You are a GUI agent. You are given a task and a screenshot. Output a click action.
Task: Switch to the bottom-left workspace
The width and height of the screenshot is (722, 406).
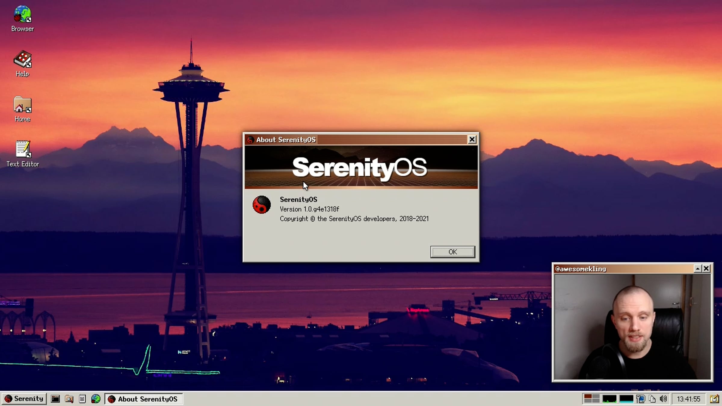pyautogui.click(x=588, y=401)
